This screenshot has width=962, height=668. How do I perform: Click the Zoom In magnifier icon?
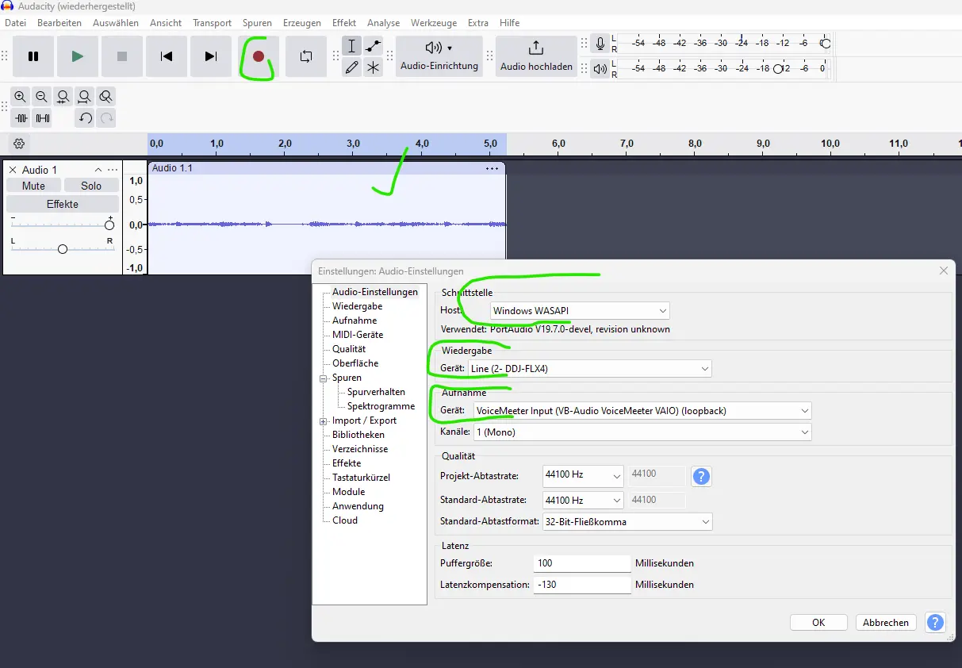tap(19, 96)
